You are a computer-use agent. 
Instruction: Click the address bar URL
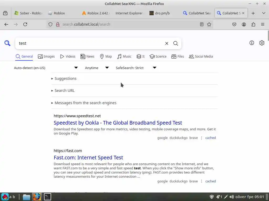tap(86, 24)
